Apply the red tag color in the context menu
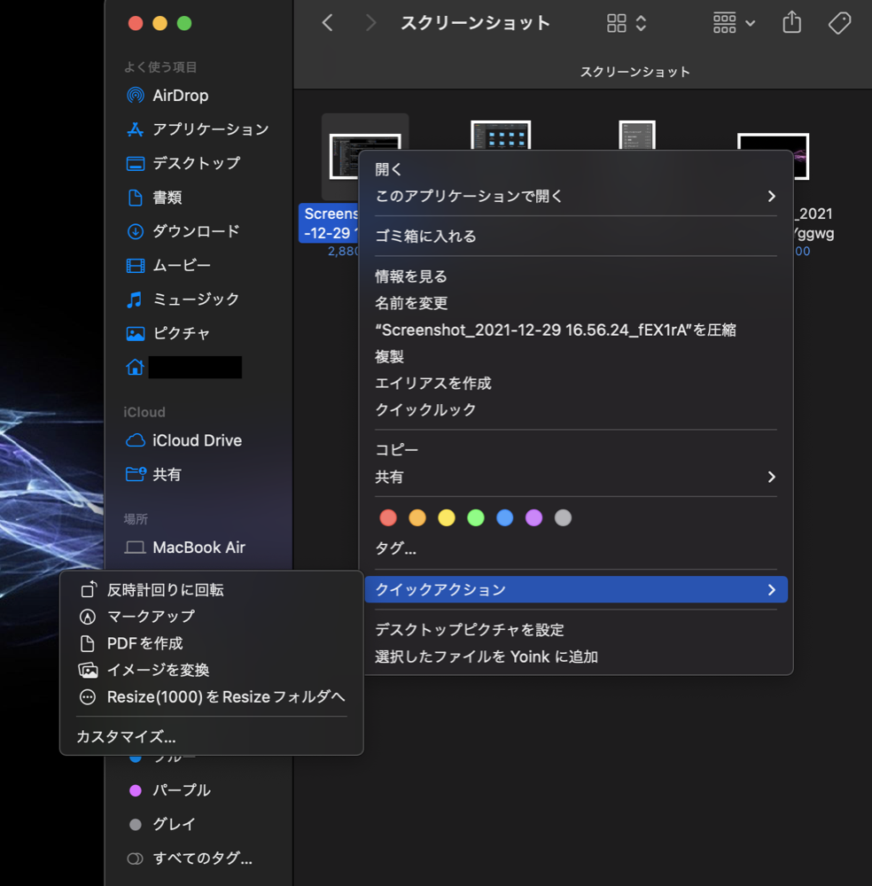This screenshot has width=872, height=886. 388,517
